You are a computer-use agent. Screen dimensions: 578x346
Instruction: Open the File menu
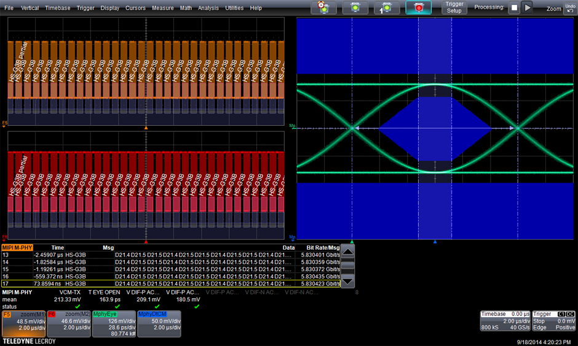(x=9, y=8)
